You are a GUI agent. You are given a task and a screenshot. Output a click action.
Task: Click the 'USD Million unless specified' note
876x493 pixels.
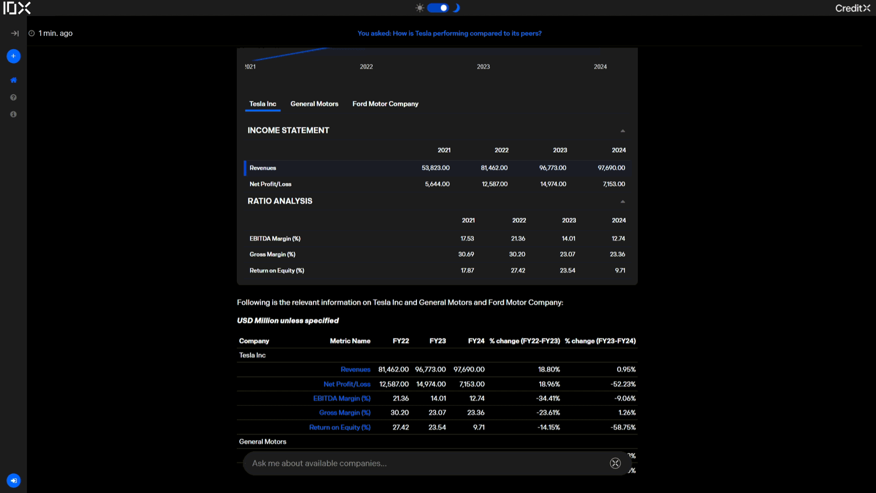[x=288, y=320]
